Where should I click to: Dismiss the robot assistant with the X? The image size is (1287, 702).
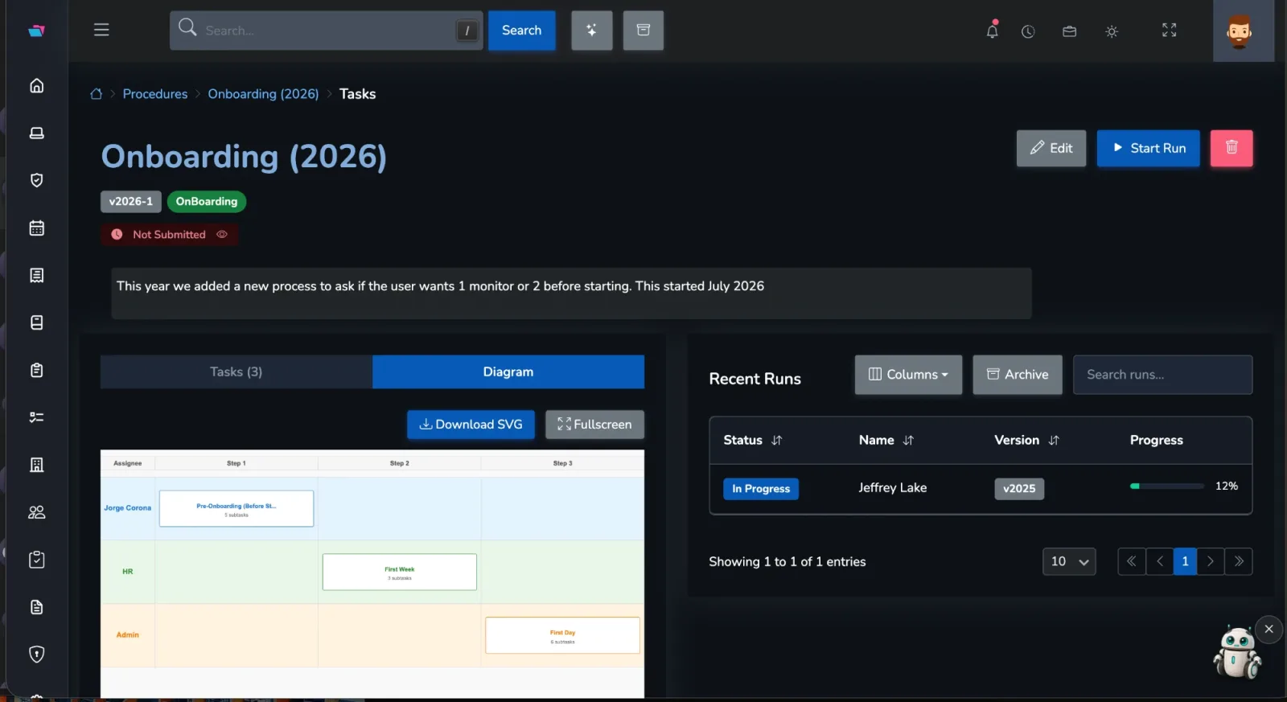point(1268,629)
